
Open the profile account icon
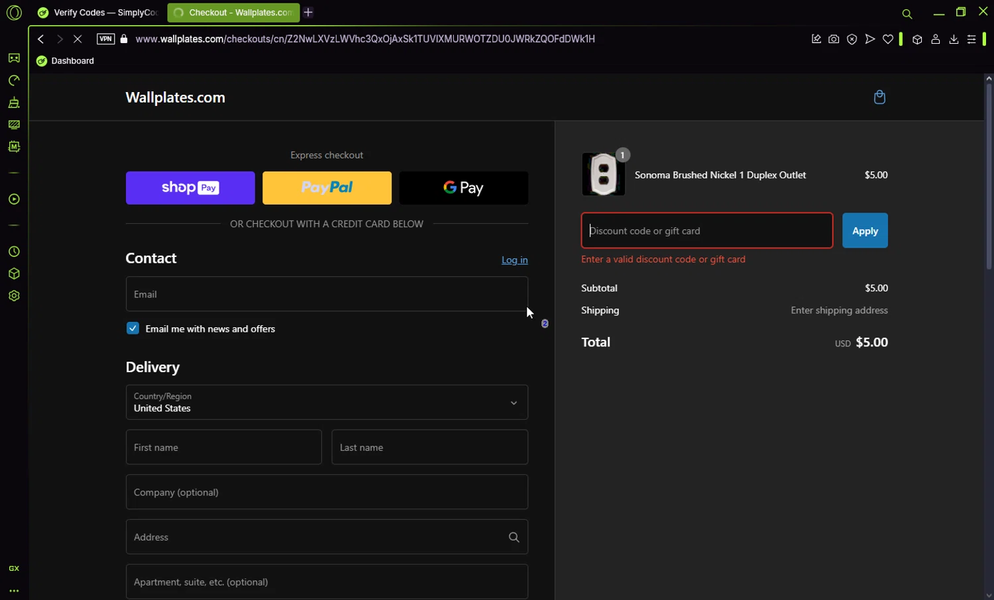936,39
